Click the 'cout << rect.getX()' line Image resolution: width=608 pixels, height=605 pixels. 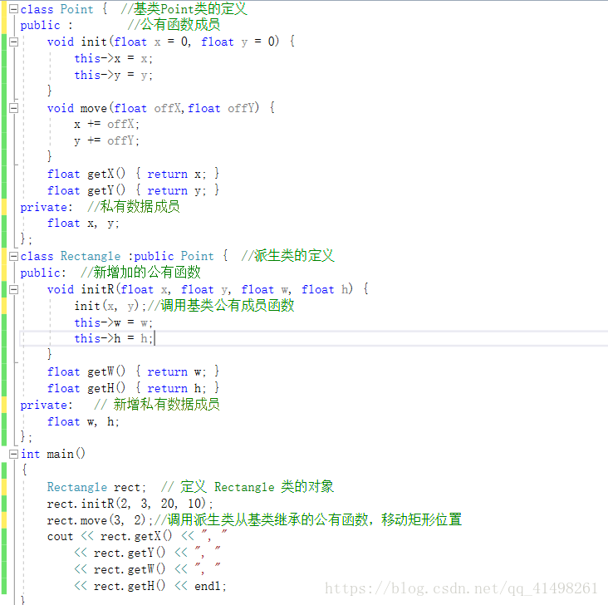(137, 536)
